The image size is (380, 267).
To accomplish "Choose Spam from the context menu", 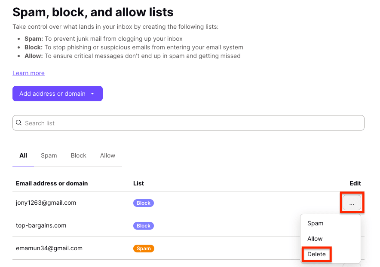I will tap(315, 223).
